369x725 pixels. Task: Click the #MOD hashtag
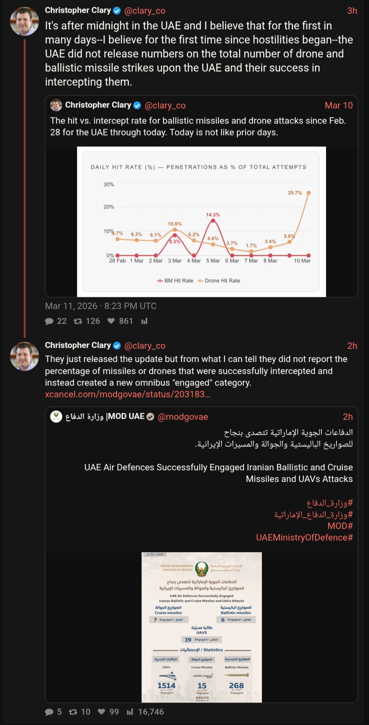click(340, 526)
